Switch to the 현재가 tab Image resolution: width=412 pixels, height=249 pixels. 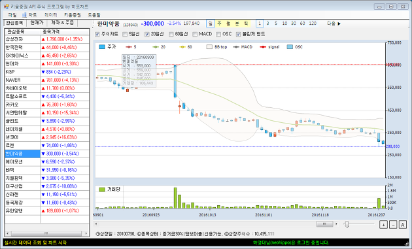(37, 23)
